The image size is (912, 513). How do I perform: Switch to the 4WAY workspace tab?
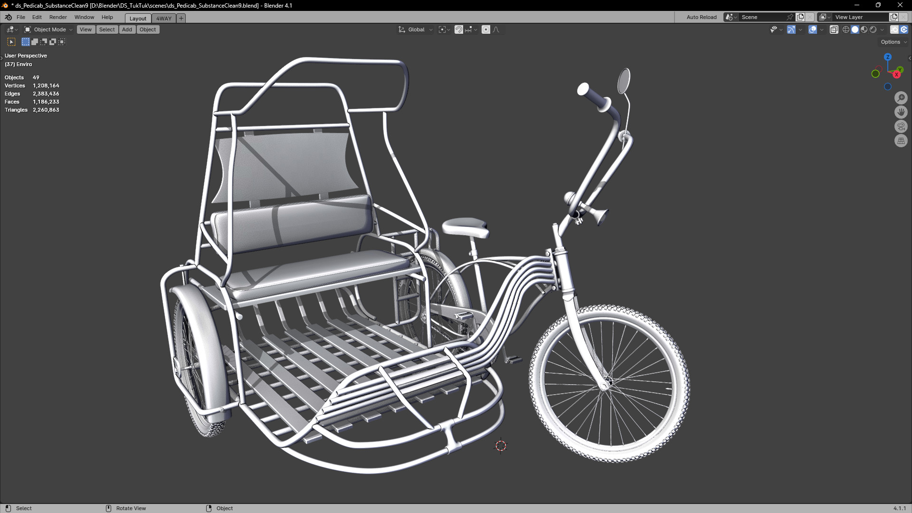[164, 19]
